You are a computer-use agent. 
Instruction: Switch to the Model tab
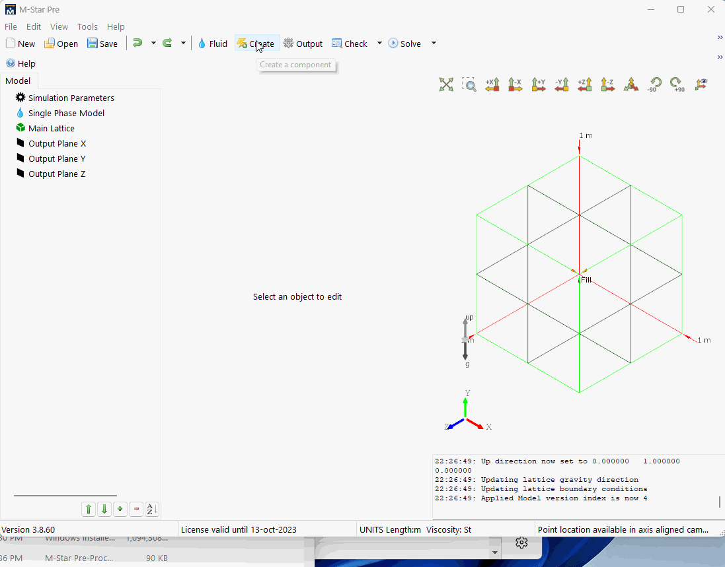point(18,81)
